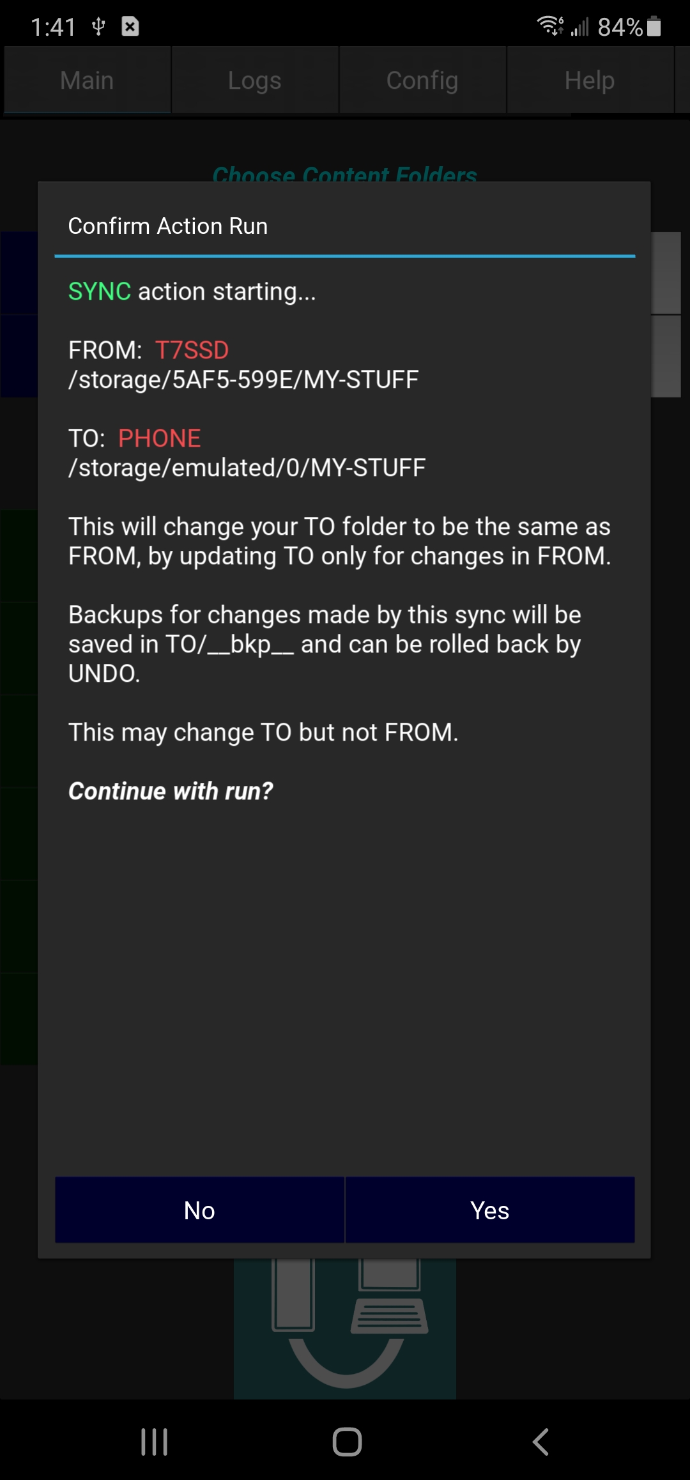Switch to the Main tab
The width and height of the screenshot is (690, 1480).
pyautogui.click(x=87, y=81)
